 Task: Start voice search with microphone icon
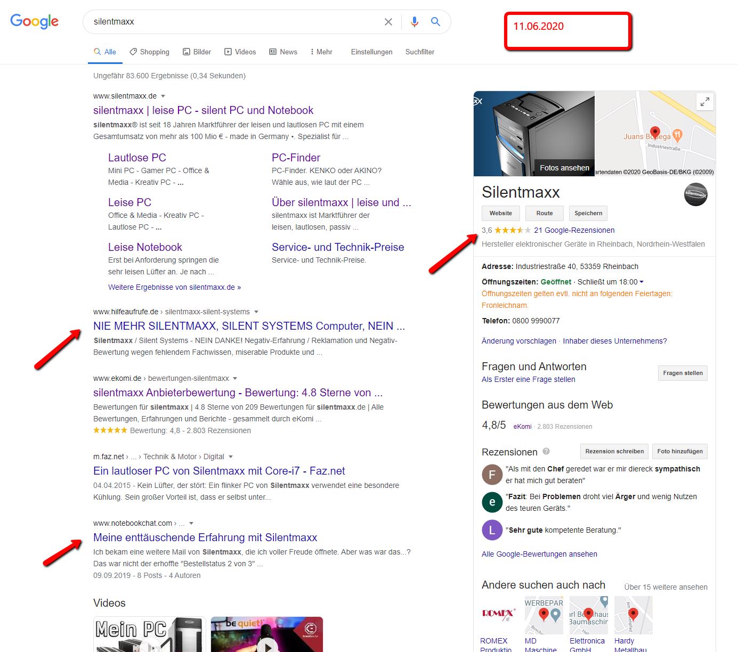pyautogui.click(x=415, y=22)
